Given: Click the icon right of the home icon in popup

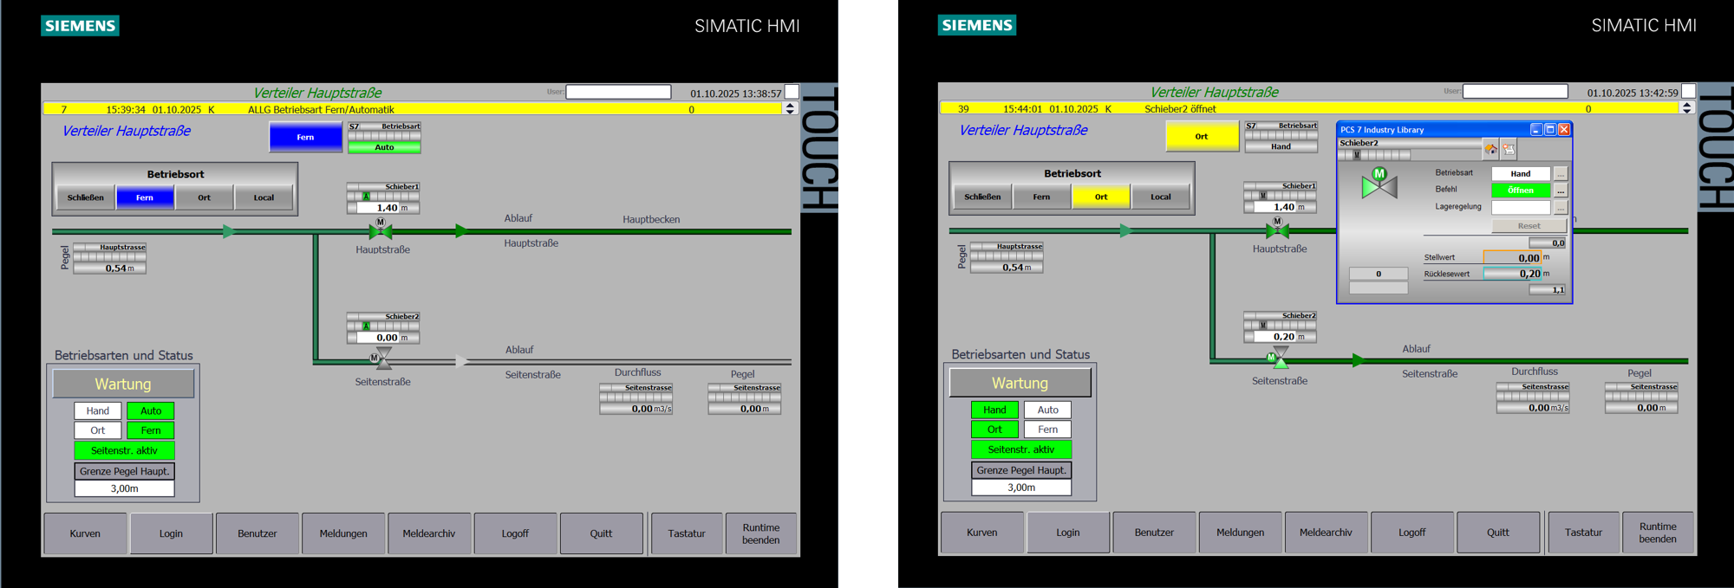Looking at the screenshot, I should pyautogui.click(x=1509, y=150).
